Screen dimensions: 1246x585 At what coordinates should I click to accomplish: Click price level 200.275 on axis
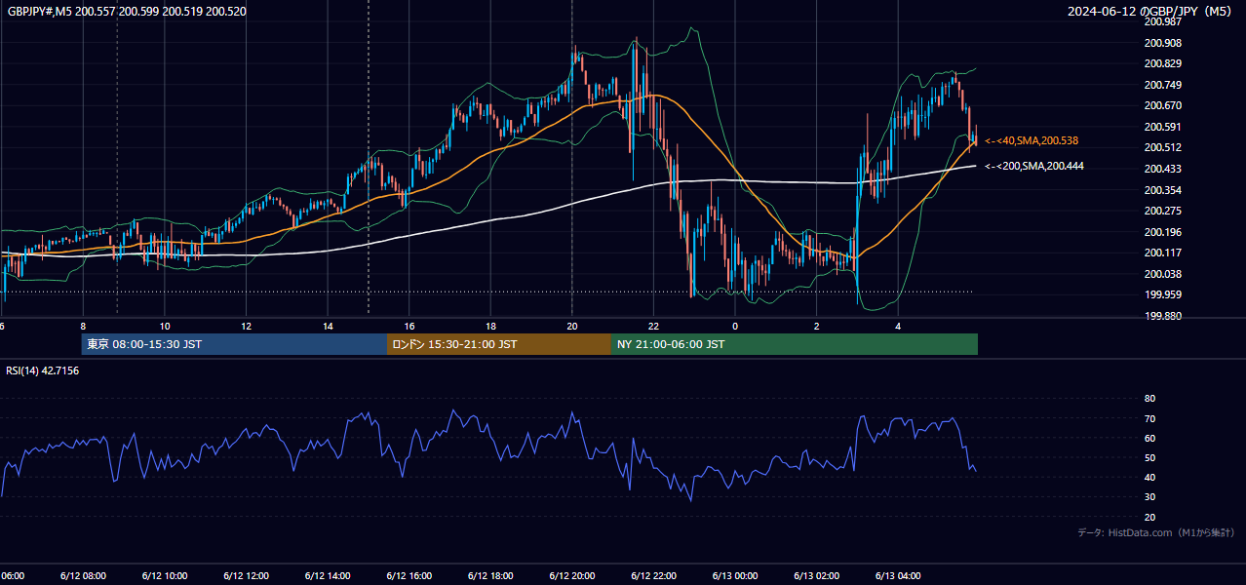pyautogui.click(x=1162, y=211)
